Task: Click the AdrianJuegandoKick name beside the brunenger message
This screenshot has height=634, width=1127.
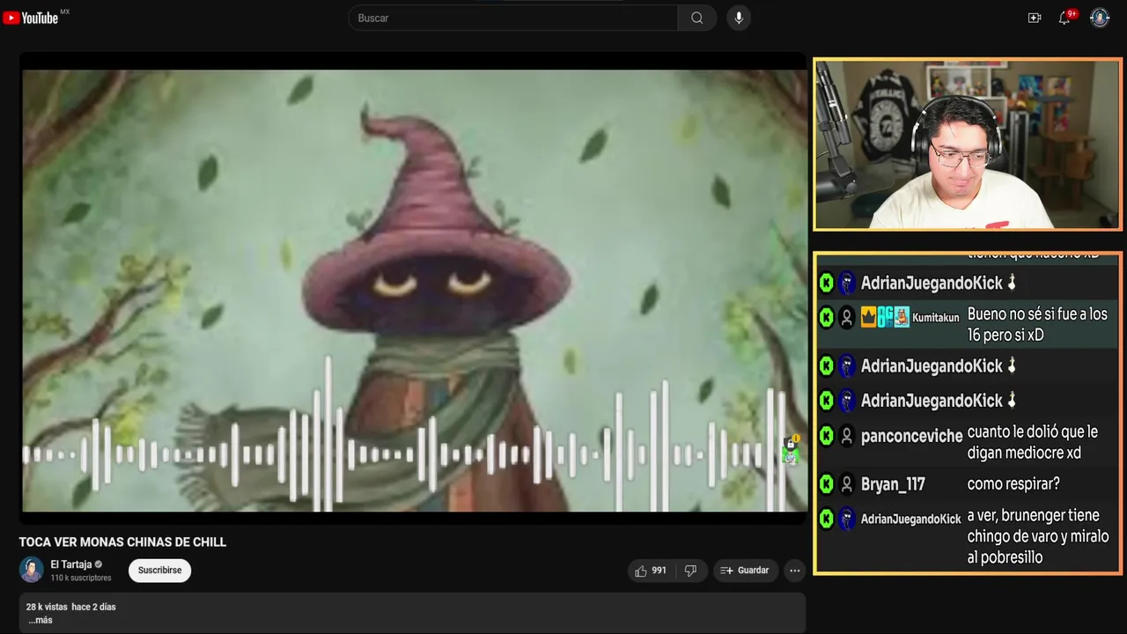Action: (910, 520)
